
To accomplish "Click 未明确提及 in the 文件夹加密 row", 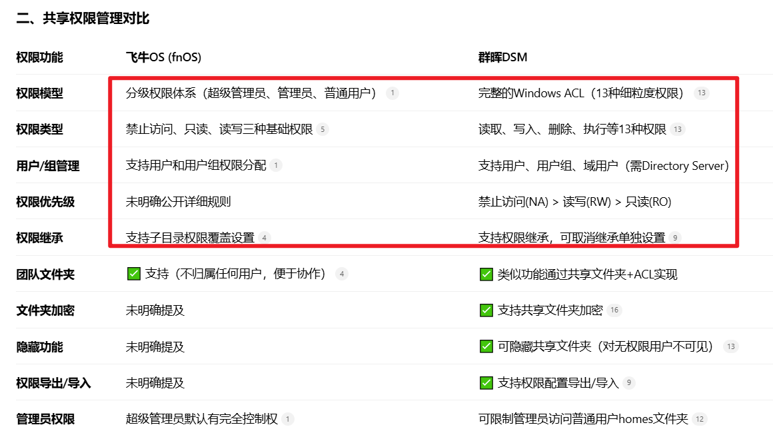I will pos(155,310).
